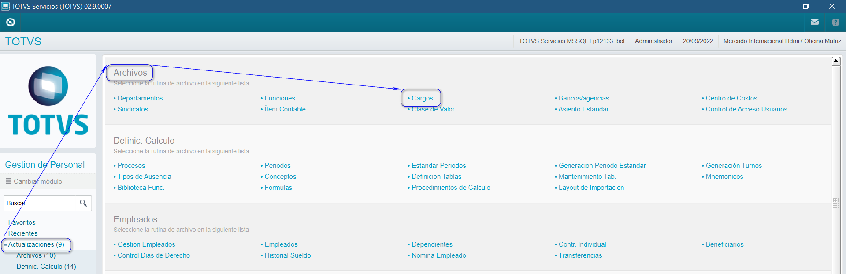The image size is (846, 274).
Task: Open Definicion Tablas routine
Action: click(436, 177)
